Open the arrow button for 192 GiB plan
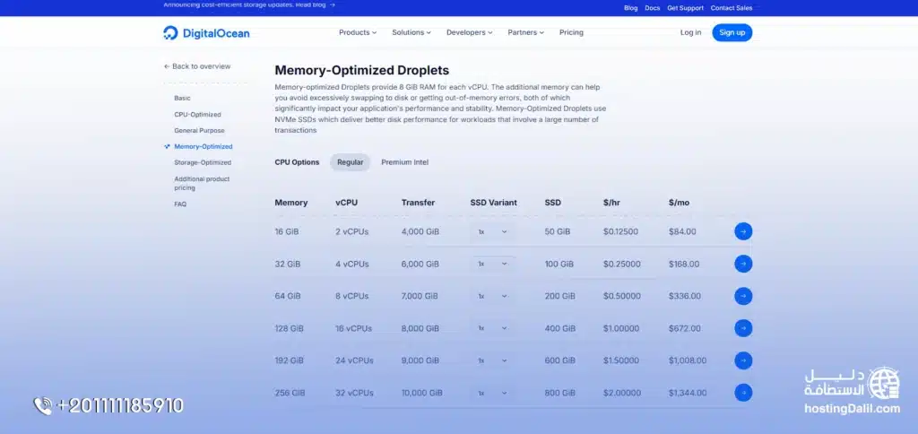The height and width of the screenshot is (434, 918). point(743,360)
